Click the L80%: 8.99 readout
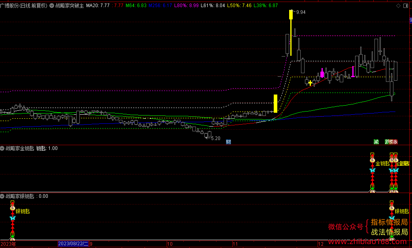 pos(186,6)
